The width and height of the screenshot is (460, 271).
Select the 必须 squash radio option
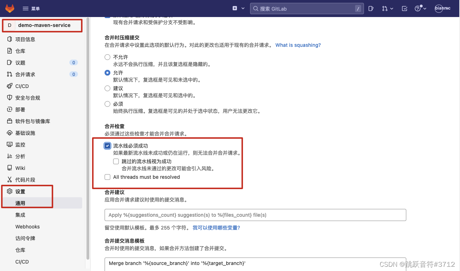pos(107,104)
